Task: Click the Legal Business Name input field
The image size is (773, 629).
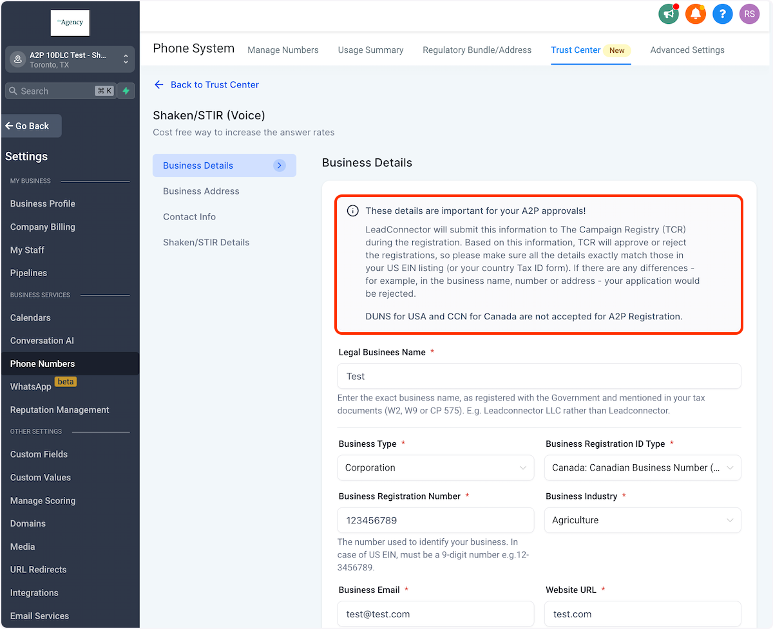Action: [539, 376]
